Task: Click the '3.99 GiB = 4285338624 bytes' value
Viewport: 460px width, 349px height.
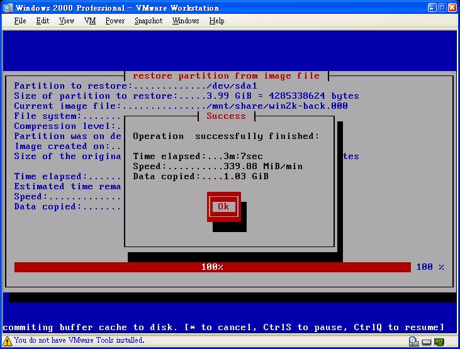Action: pos(283,96)
